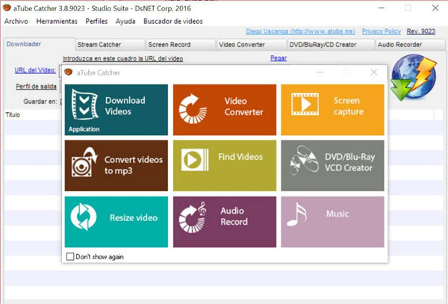Launch DVD/Blu-Ray VCD Creator tile
This screenshot has width=448, height=304.
pyautogui.click(x=332, y=165)
